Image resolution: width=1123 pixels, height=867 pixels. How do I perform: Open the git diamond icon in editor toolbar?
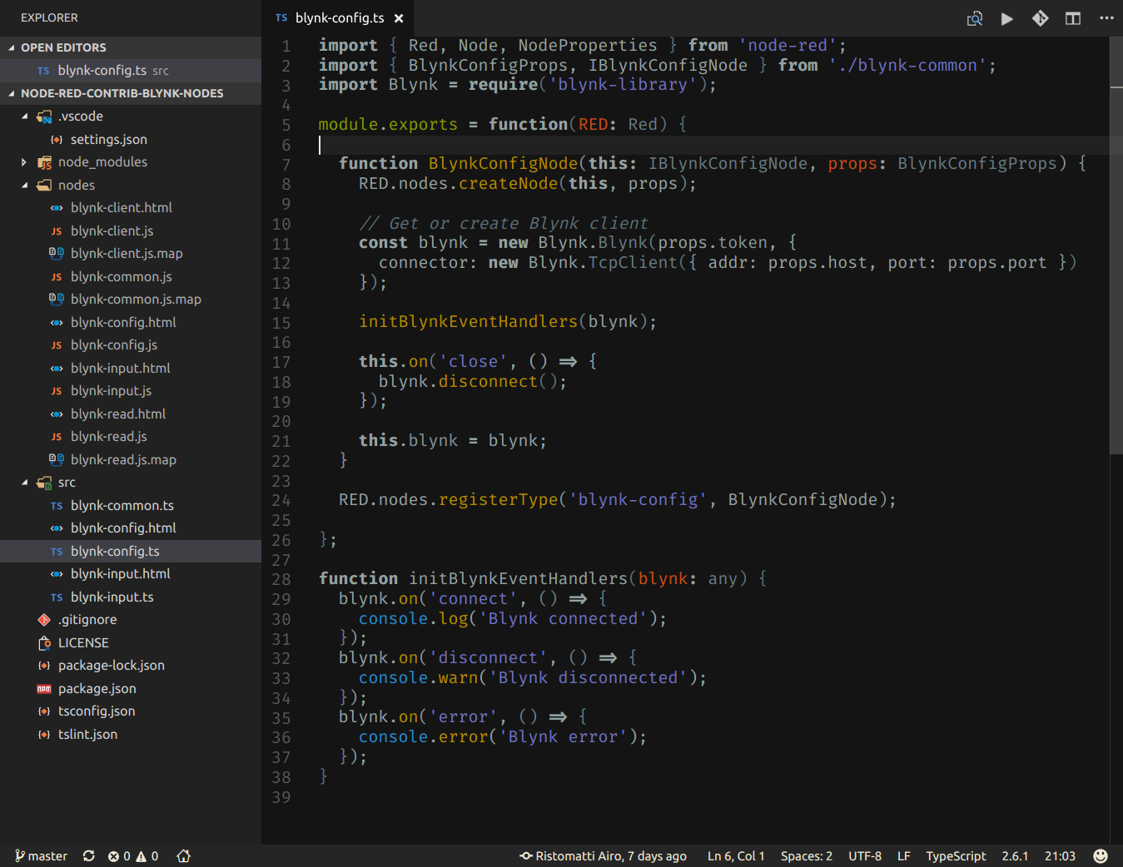pyautogui.click(x=1040, y=18)
